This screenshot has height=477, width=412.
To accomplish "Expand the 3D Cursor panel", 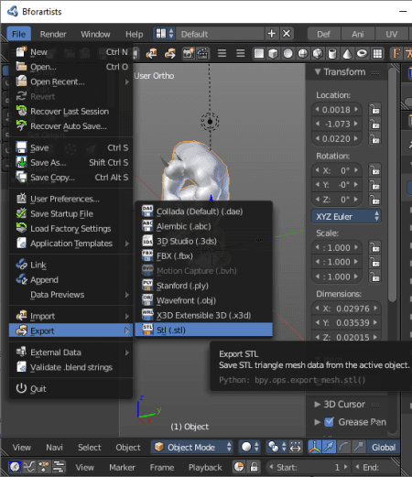I will pyautogui.click(x=318, y=404).
